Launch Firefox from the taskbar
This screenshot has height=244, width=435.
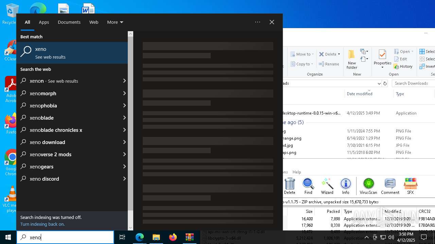click(x=173, y=237)
